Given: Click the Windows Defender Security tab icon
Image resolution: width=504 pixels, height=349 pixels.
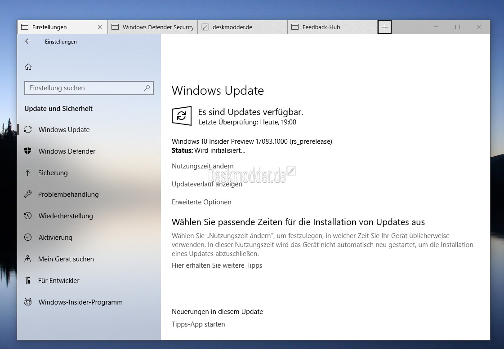Looking at the screenshot, I should [115, 27].
